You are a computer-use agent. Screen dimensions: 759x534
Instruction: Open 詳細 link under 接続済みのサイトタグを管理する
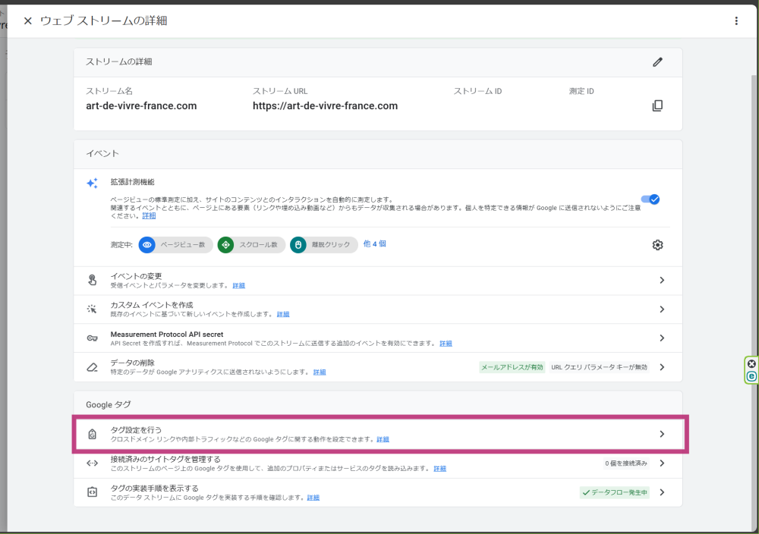440,469
